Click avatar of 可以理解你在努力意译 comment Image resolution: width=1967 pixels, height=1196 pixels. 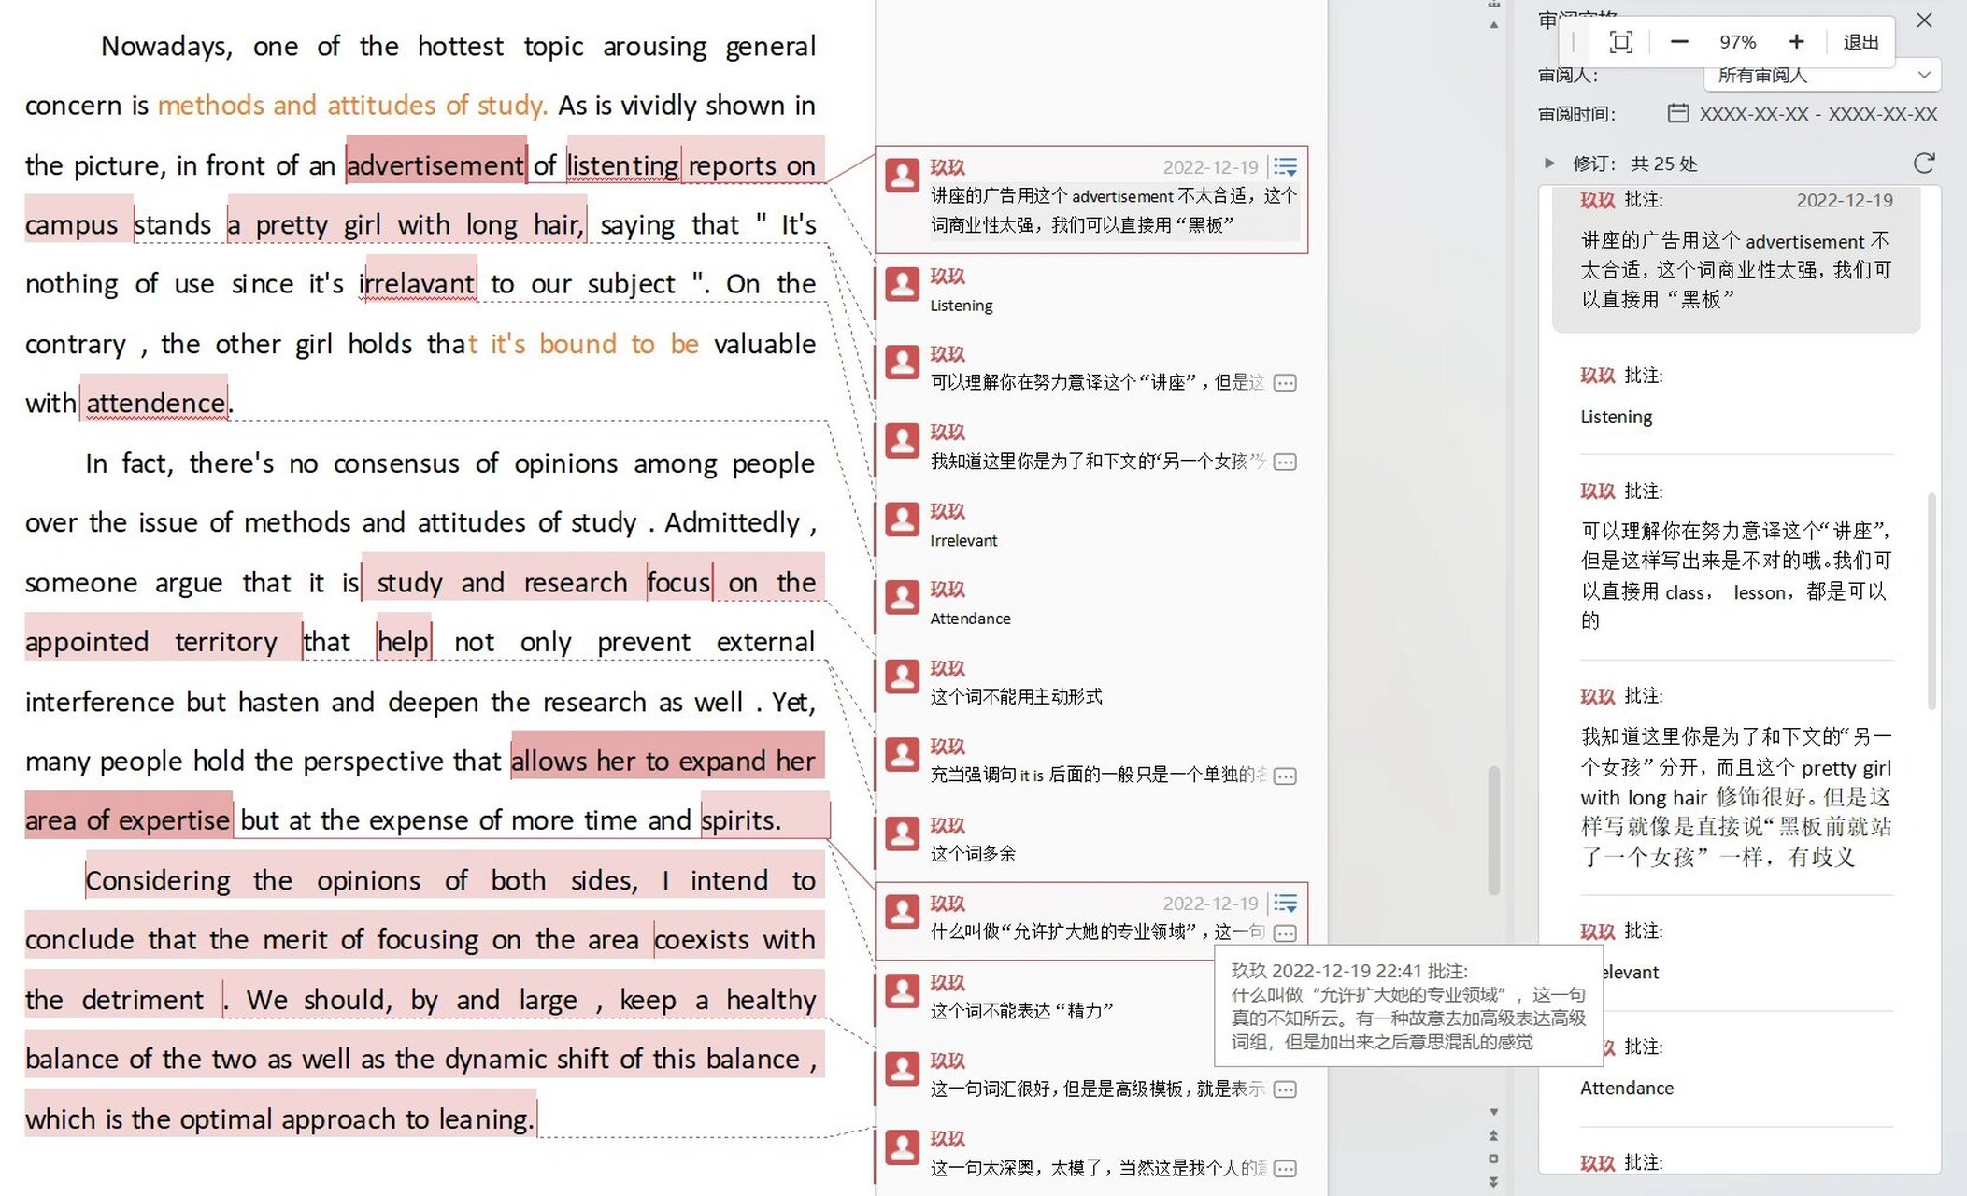click(903, 362)
